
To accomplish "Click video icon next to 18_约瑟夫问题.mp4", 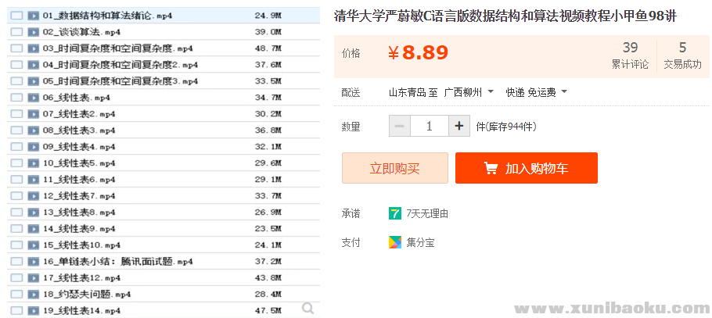I will pos(34,295).
